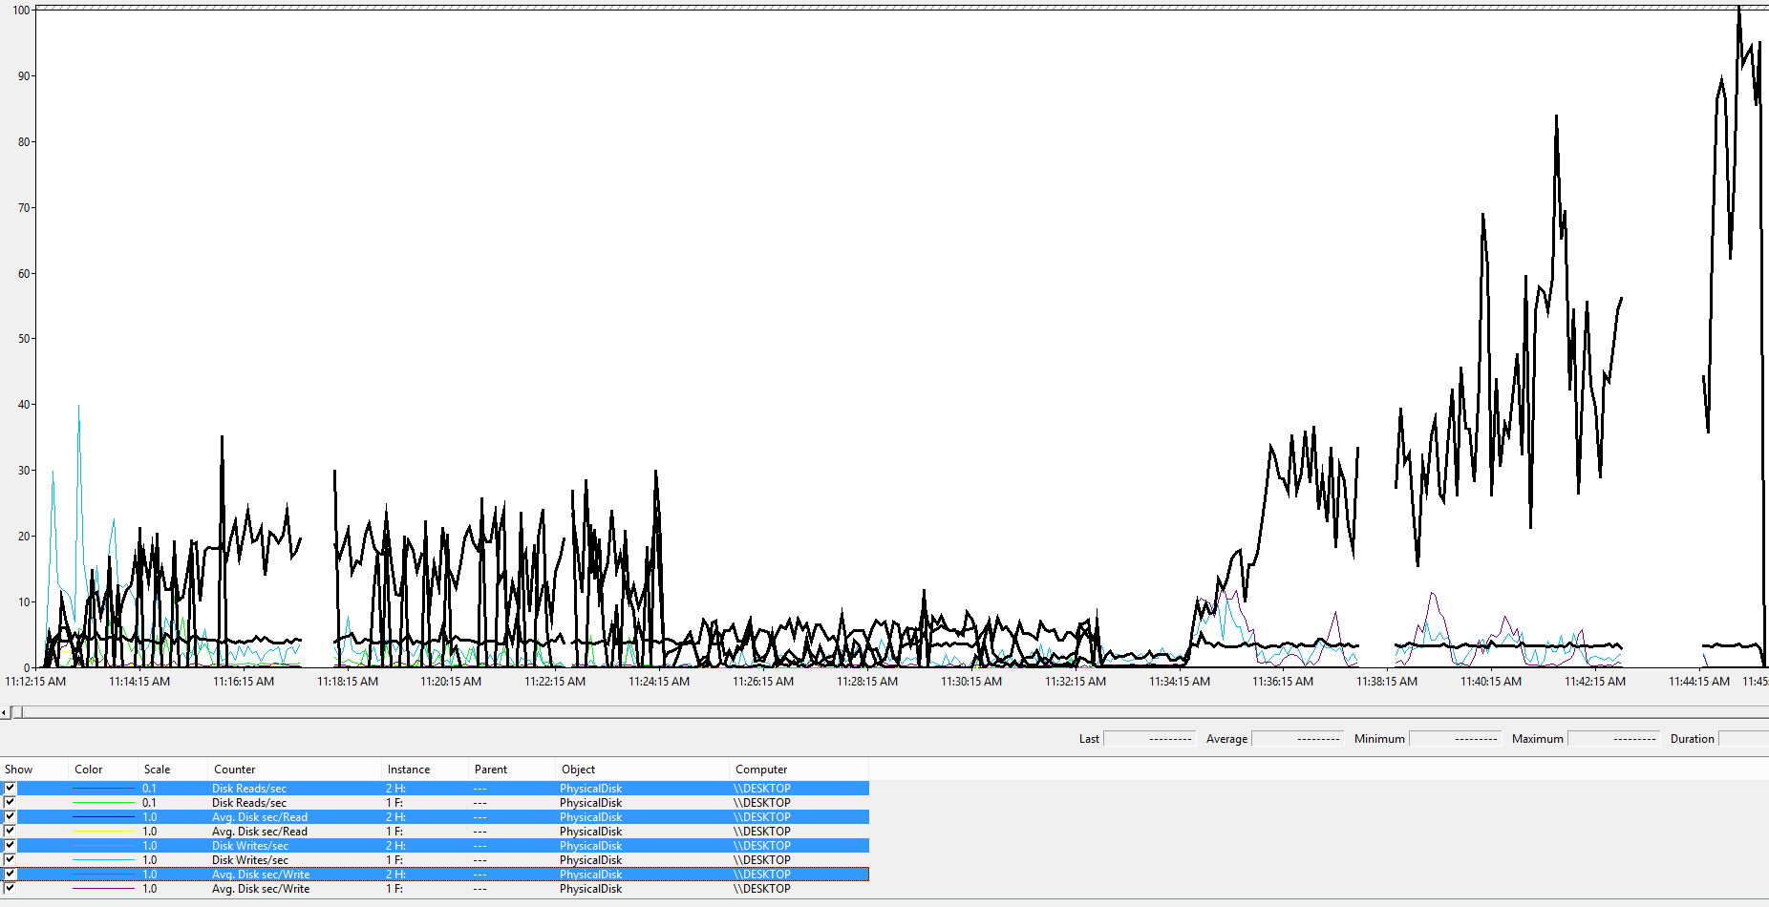Viewport: 1769px width, 907px height.
Task: Toggle Show checkbox for Avg. Disk sec/Read 2 H:
Action: pos(10,817)
